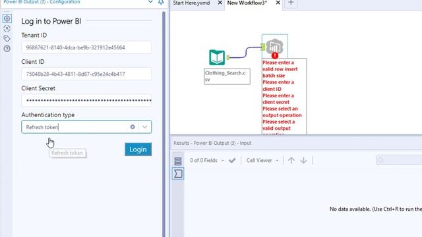Click the Power BI tool input anchor
The width and height of the screenshot is (422, 237).
pos(263,47)
